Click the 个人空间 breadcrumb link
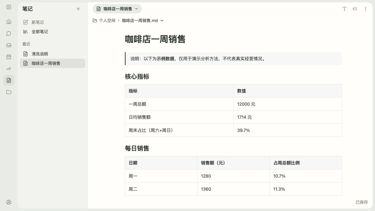The image size is (375, 211). [x=107, y=21]
